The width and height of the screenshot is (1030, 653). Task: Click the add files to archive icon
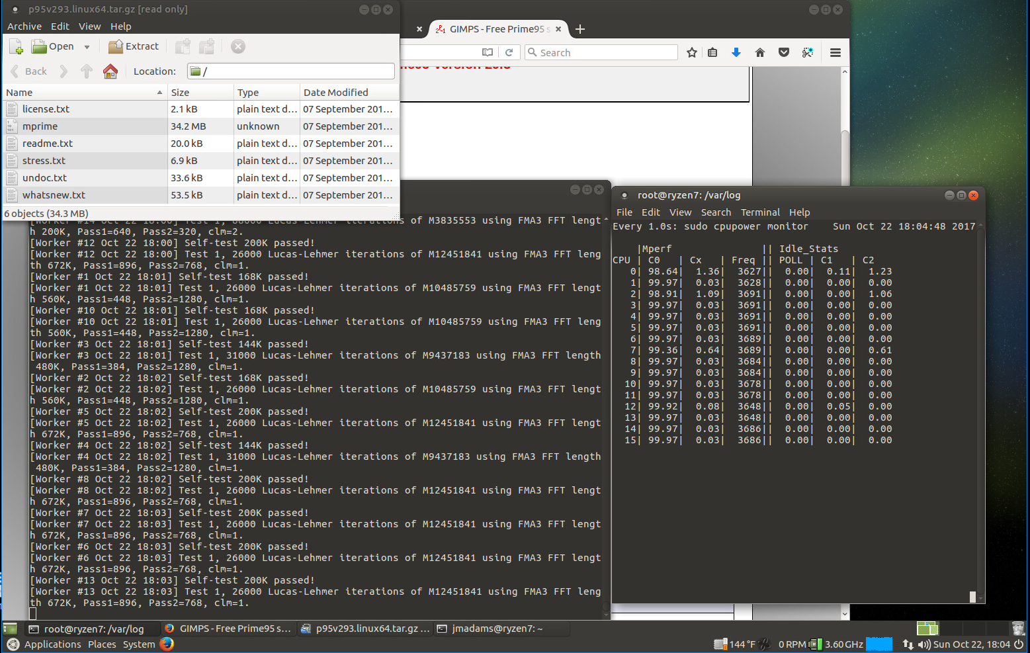183,46
